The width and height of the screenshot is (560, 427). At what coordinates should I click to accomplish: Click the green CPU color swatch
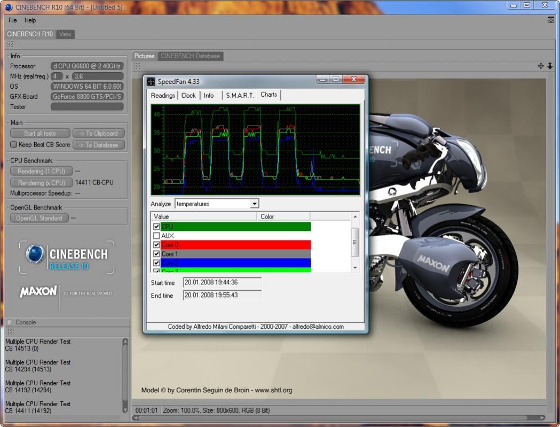click(236, 227)
